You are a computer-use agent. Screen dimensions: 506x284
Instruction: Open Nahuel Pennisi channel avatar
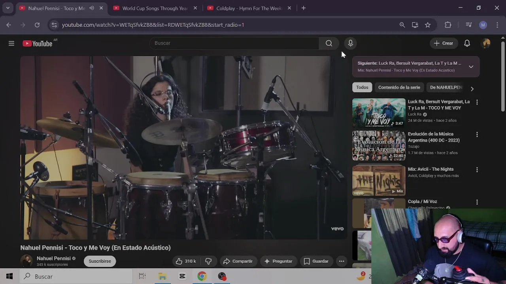27,261
